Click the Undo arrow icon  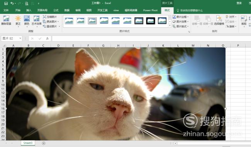coord(12,3)
